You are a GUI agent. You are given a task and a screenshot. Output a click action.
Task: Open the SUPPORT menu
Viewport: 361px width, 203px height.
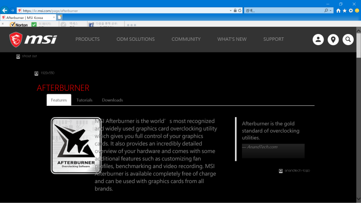click(274, 39)
